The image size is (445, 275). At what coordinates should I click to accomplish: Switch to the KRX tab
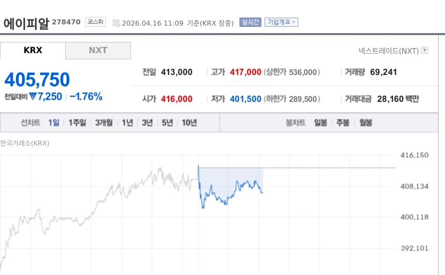coord(33,51)
